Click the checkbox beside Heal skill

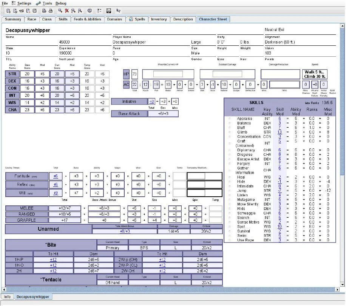[230, 177]
